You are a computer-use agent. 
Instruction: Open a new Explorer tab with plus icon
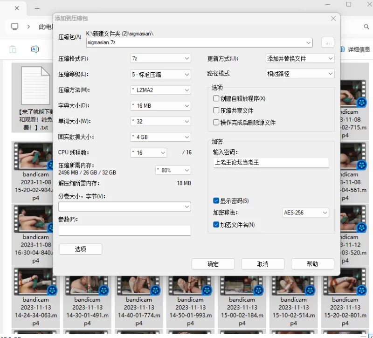coord(37,8)
